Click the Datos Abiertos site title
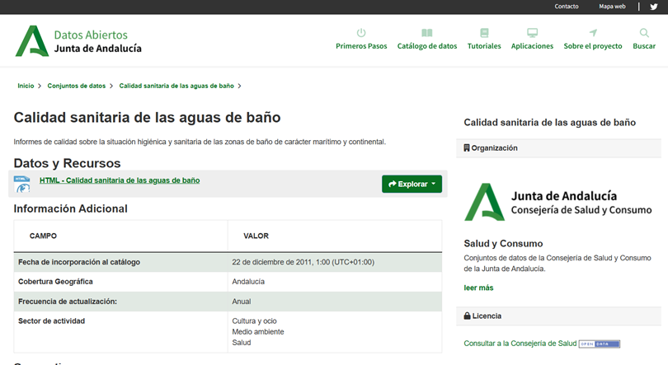 pos(91,35)
